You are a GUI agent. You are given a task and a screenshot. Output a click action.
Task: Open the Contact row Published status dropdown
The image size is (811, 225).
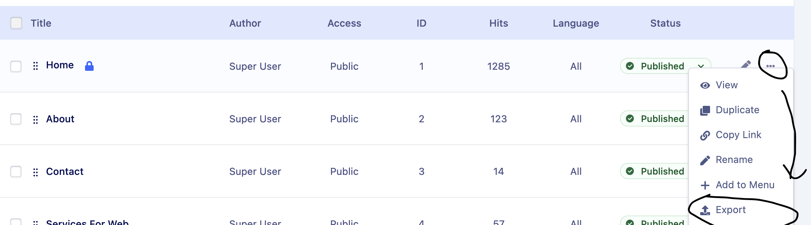point(654,171)
